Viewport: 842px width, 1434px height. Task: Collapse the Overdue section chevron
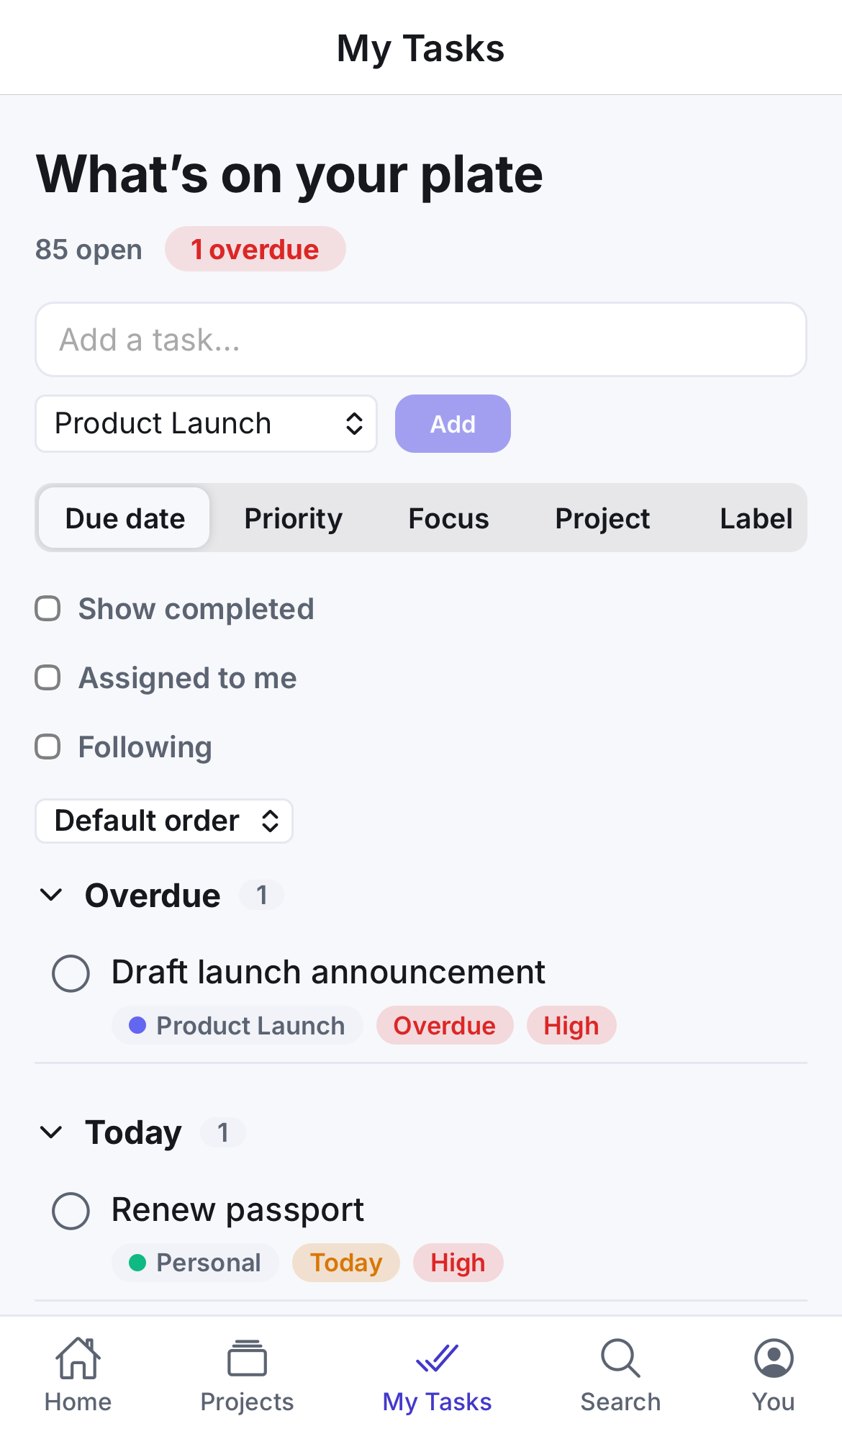51,895
